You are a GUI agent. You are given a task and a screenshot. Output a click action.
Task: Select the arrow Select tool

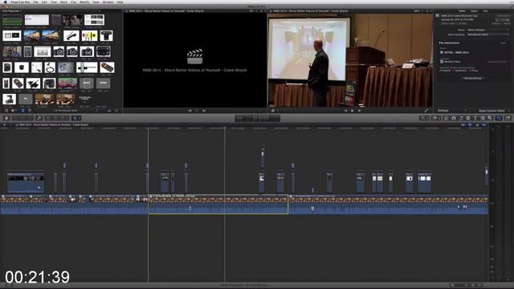coord(75,118)
